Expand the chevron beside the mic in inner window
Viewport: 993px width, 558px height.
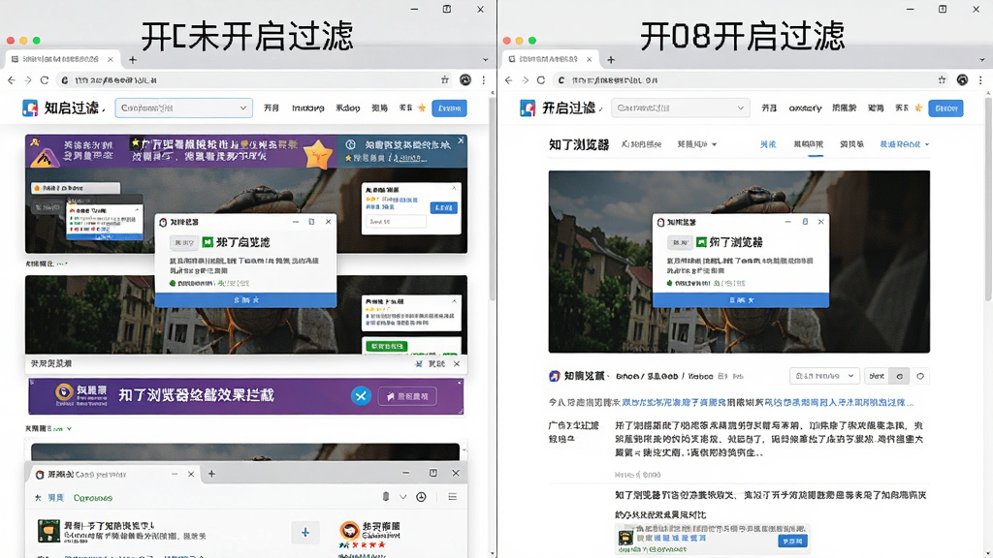[402, 497]
